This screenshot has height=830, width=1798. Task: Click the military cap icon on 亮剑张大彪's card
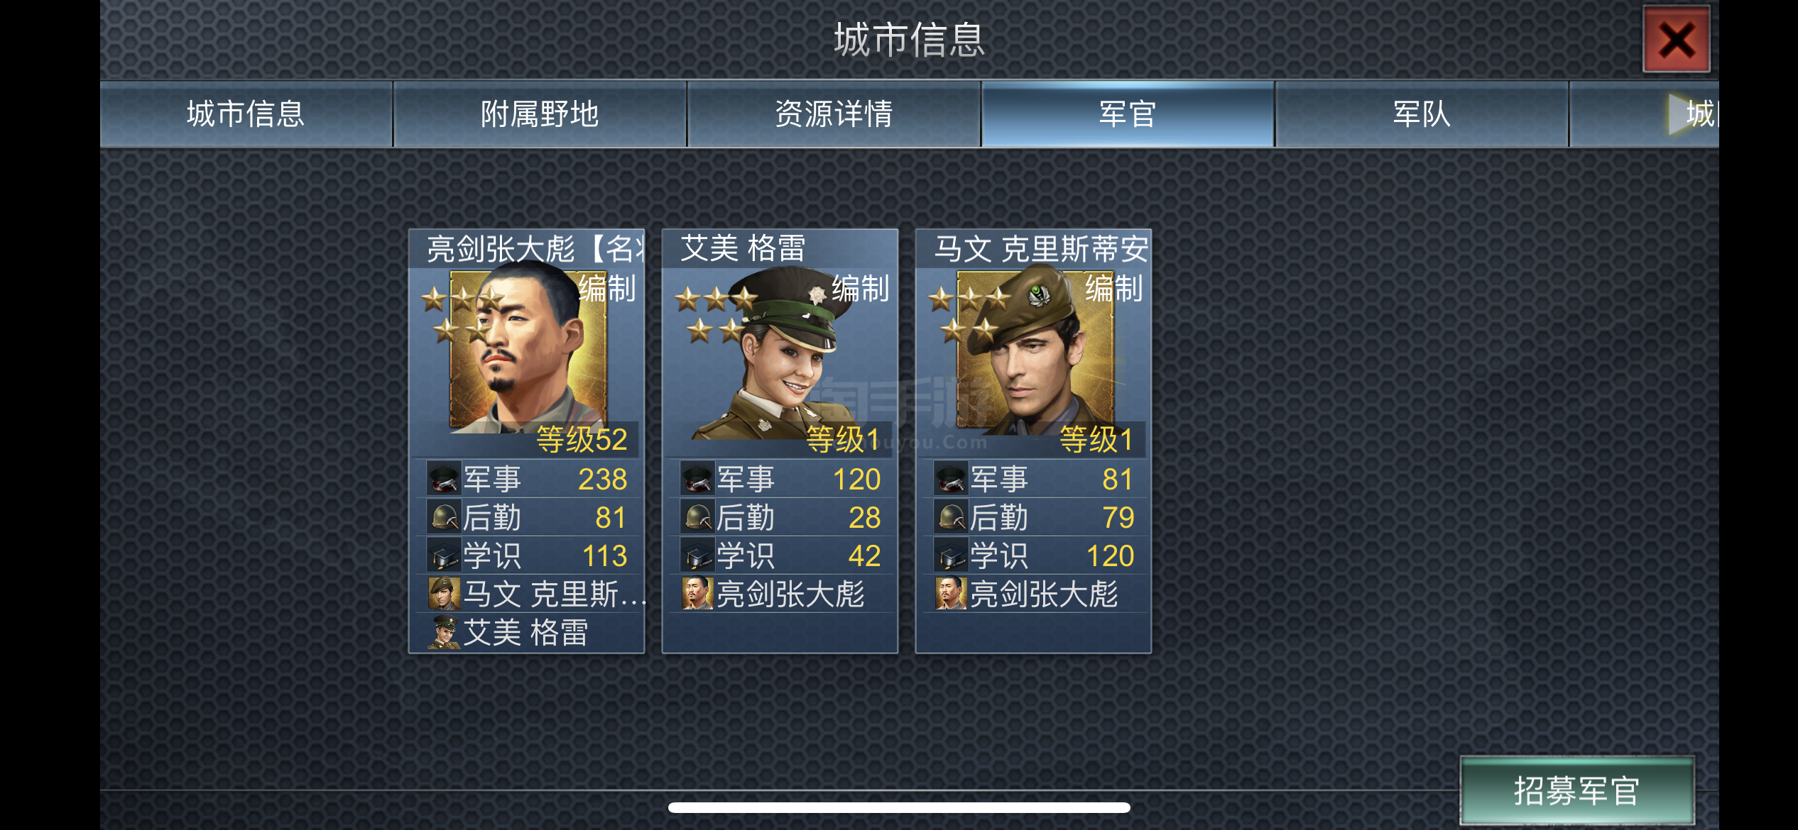pyautogui.click(x=445, y=479)
